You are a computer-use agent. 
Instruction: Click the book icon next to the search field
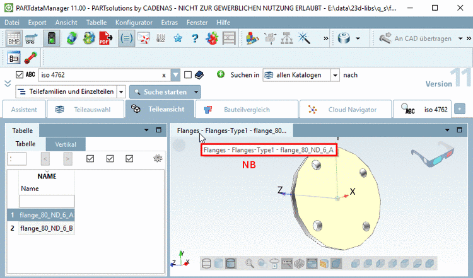[199, 75]
